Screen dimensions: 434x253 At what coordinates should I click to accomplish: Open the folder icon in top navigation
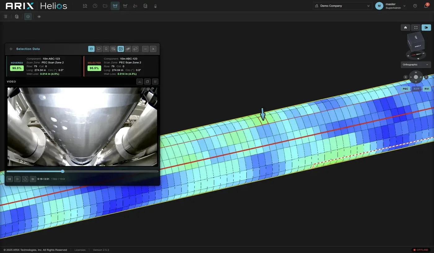[x=105, y=6]
